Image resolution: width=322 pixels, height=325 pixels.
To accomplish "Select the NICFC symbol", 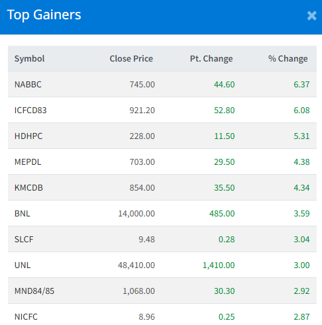I will click(26, 317).
